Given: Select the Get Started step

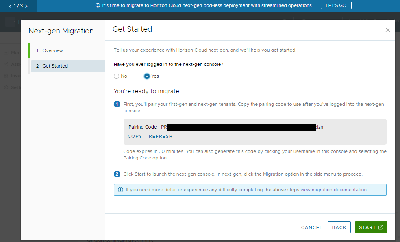Looking at the screenshot, I should coord(67,66).
